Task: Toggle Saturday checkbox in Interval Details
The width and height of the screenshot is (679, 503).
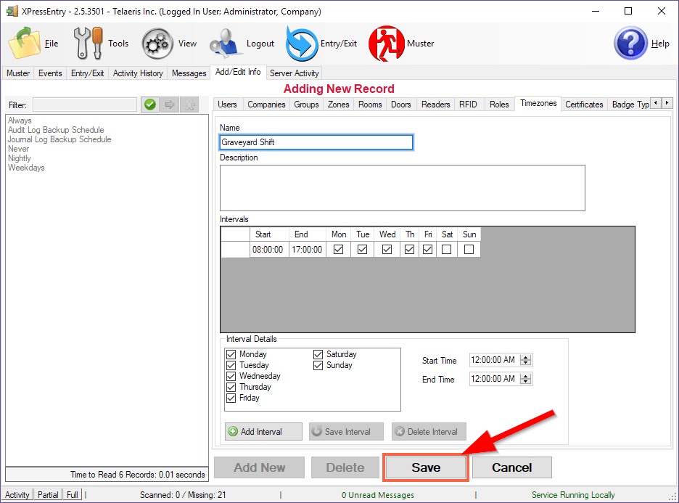Action: (x=318, y=354)
